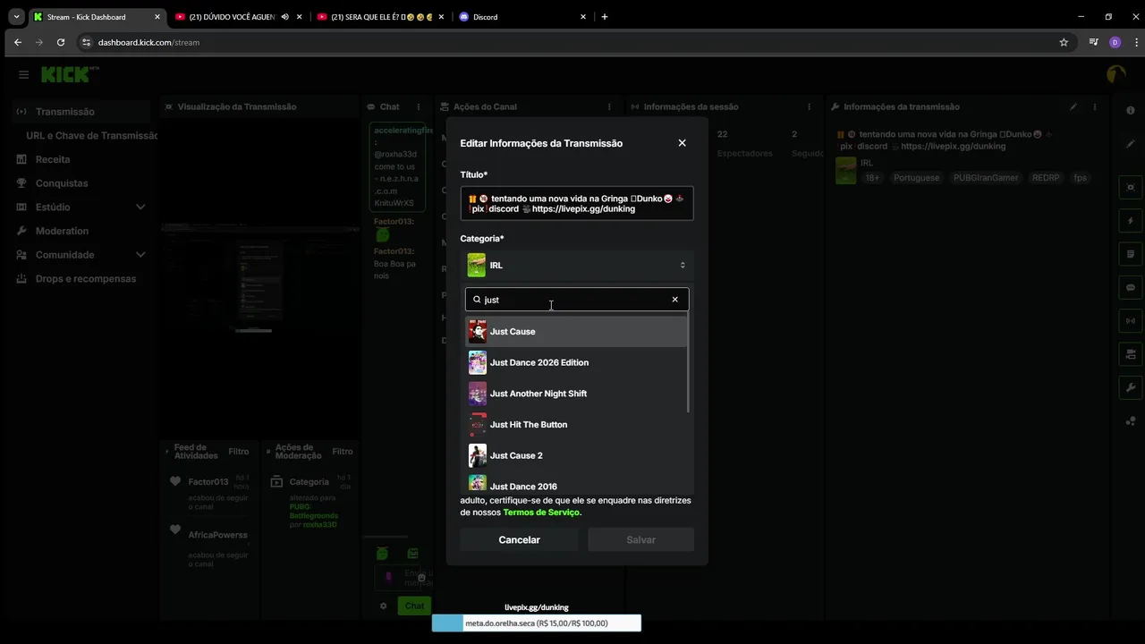This screenshot has width=1145, height=644.
Task: Open the tab search dropdown arrow
Action: coord(16,17)
